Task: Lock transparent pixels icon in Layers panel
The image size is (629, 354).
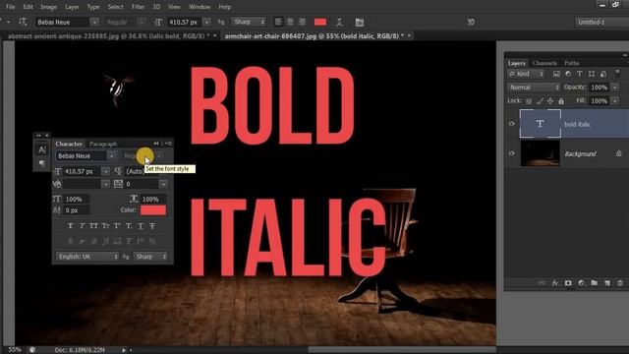Action: pyautogui.click(x=529, y=101)
